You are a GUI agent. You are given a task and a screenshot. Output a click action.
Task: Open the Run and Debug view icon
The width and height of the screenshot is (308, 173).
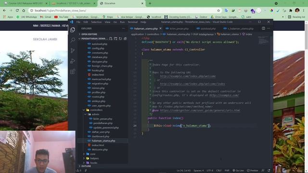(x=73, y=61)
